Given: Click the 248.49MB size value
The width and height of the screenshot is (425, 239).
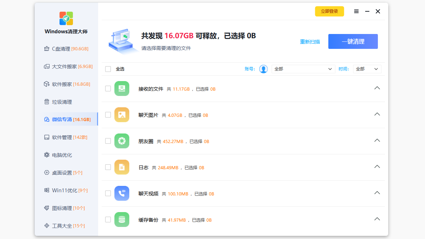Looking at the screenshot, I should pyautogui.click(x=168, y=168).
